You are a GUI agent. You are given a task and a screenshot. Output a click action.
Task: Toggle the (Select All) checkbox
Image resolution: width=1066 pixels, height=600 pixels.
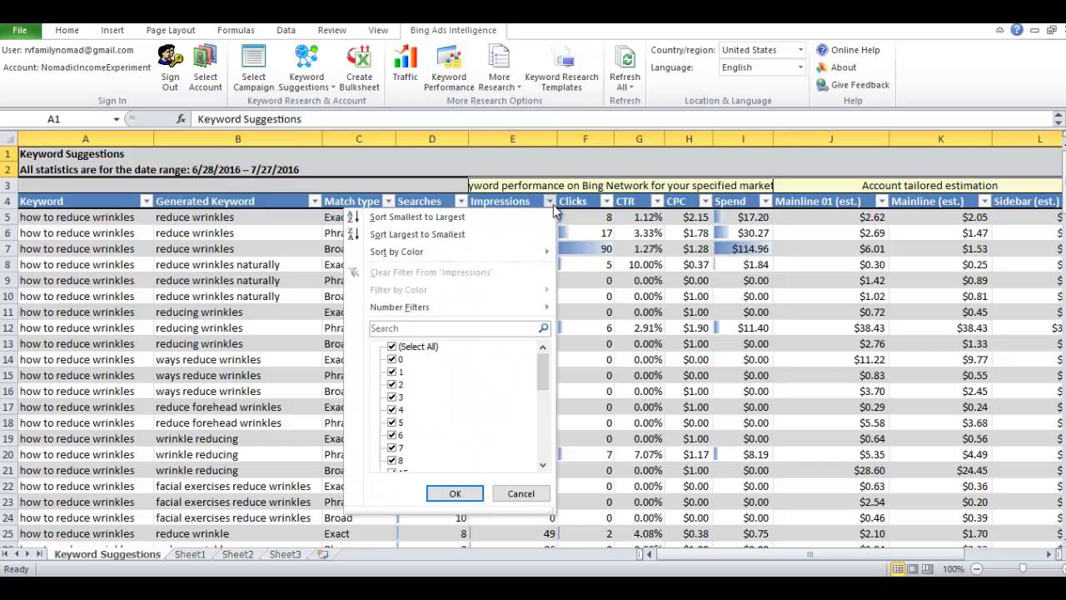(x=391, y=347)
